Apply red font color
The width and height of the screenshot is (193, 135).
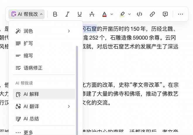(104, 14)
